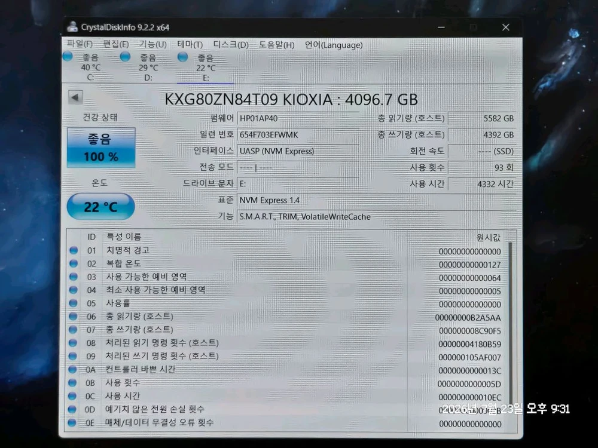
Task: Click status orb of 06 총 읽기량 (호스트)
Action: (x=73, y=316)
